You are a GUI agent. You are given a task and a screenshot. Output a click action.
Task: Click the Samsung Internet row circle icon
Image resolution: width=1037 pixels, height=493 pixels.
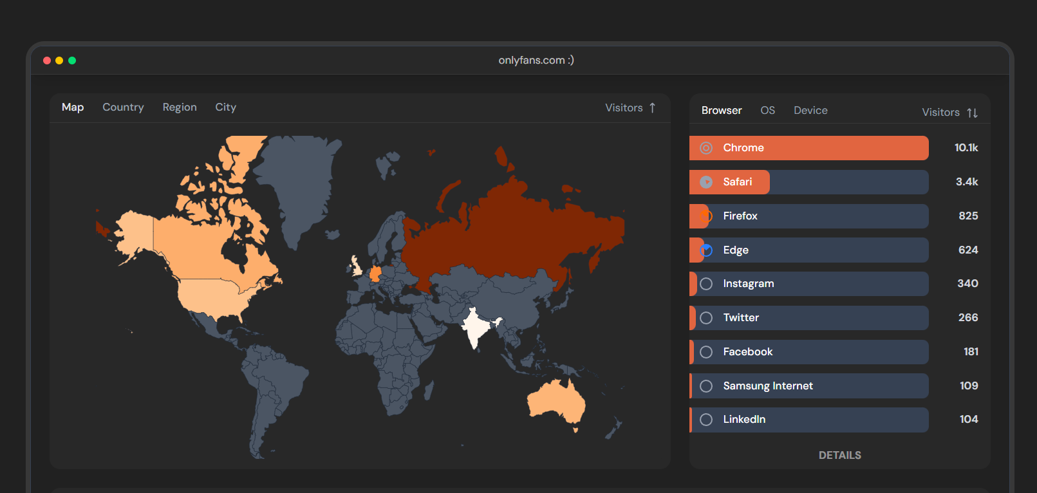(x=706, y=386)
